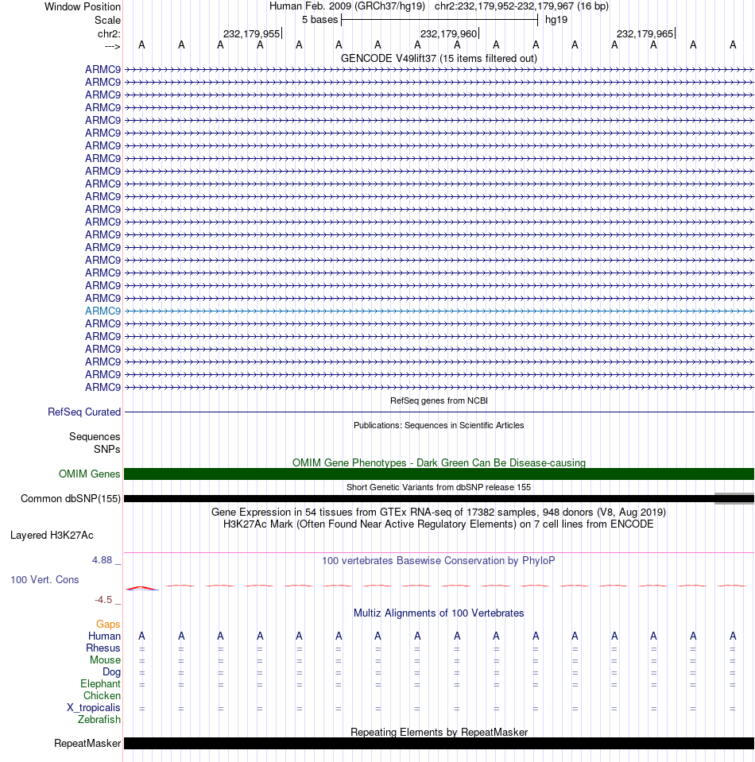Click the Mouse alignment row label
This screenshot has height=762, width=755.
tap(105, 660)
